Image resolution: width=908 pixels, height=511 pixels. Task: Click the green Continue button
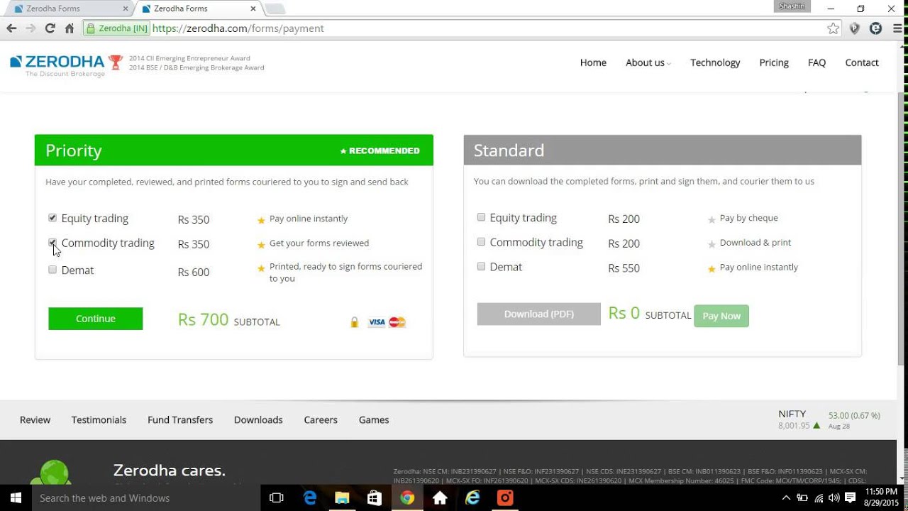pos(96,319)
